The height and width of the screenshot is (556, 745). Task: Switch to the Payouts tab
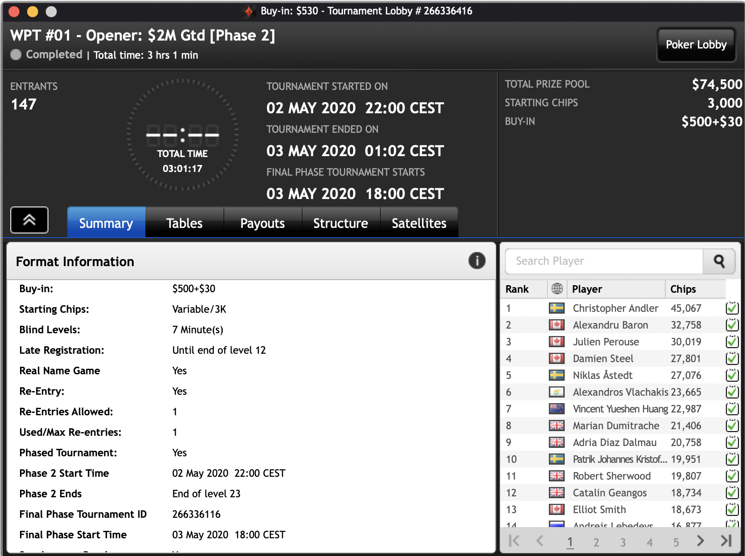(262, 223)
